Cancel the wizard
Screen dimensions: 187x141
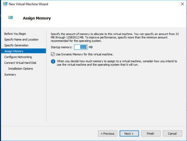coord(172,134)
